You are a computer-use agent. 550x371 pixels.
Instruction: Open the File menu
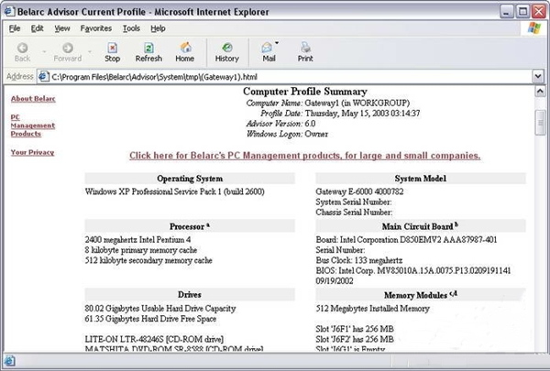click(x=15, y=28)
